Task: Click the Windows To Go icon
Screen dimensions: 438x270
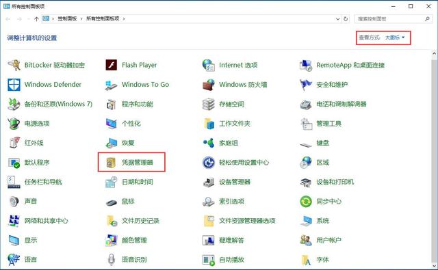Action: tap(111, 85)
